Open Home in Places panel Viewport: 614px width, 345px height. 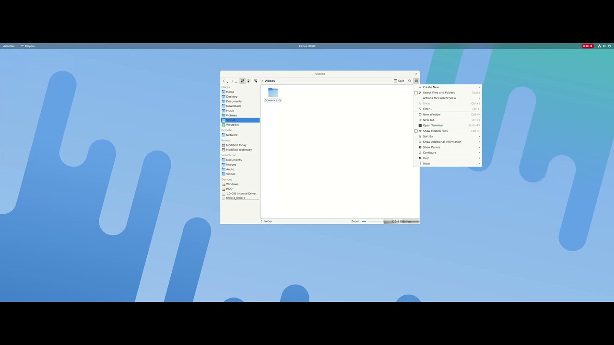(x=240, y=92)
